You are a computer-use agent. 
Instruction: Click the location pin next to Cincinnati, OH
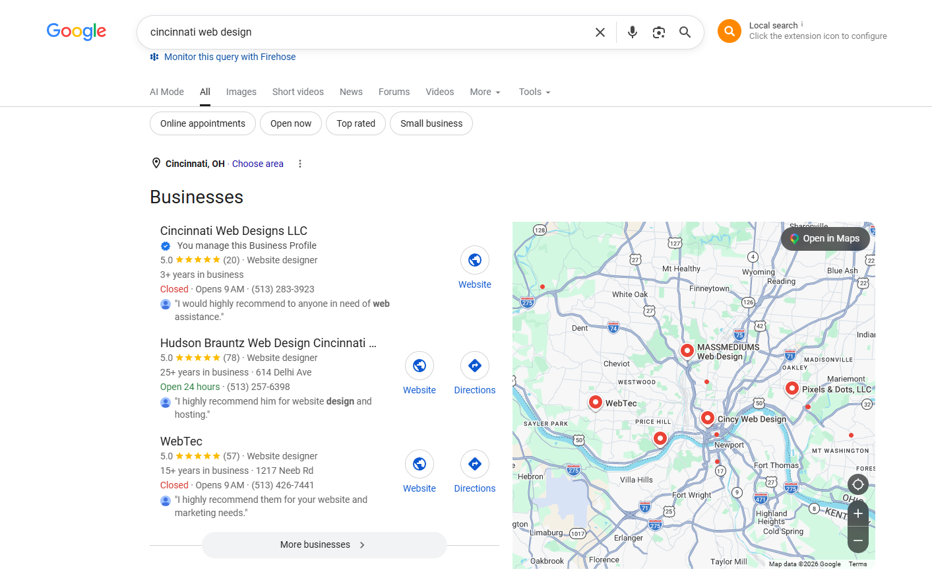coord(156,163)
